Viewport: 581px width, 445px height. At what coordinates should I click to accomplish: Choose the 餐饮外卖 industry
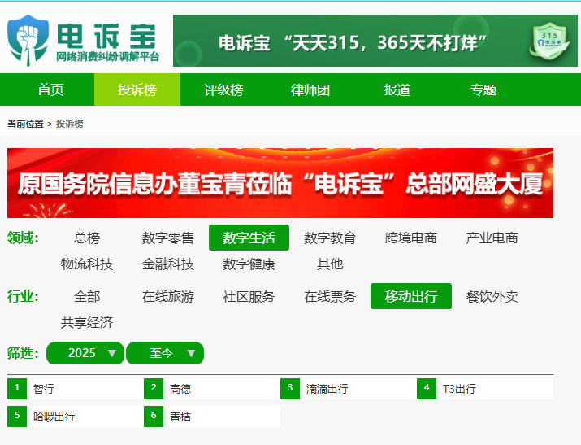[492, 296]
